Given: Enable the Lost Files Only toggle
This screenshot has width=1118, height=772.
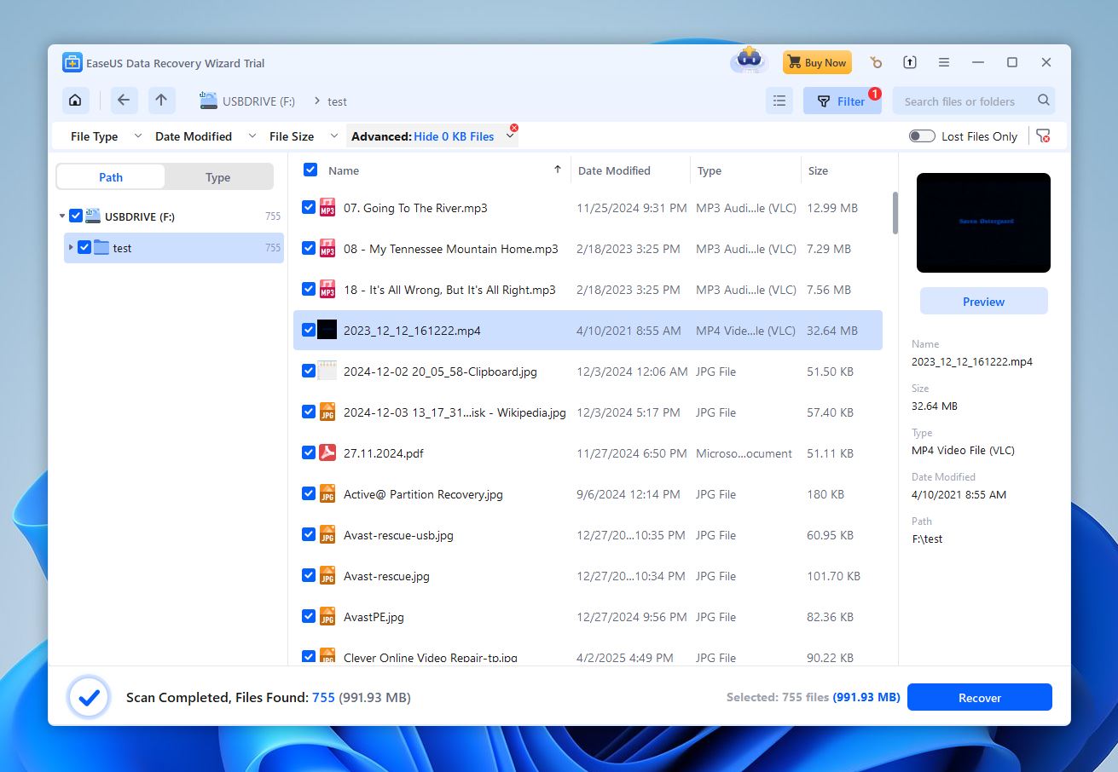Looking at the screenshot, I should pyautogui.click(x=922, y=135).
